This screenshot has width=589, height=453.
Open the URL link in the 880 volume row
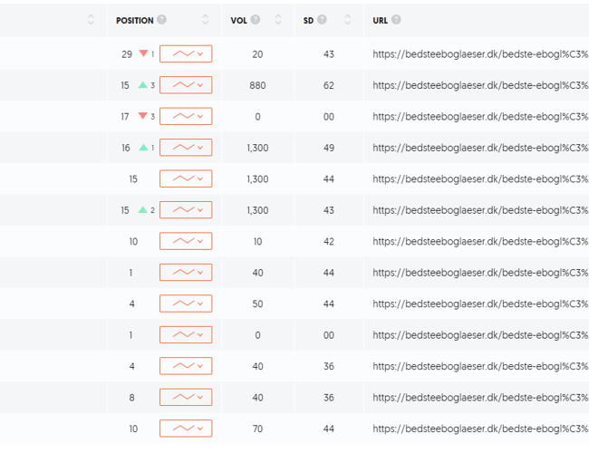[x=480, y=86]
